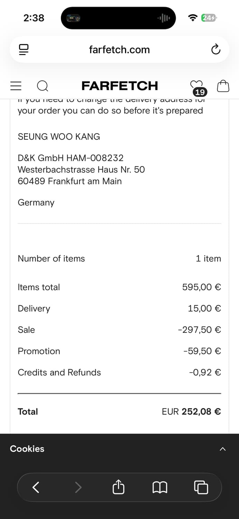Screen dimensions: 239x519
Task: Open the shopping bag icon
Action: point(223,86)
